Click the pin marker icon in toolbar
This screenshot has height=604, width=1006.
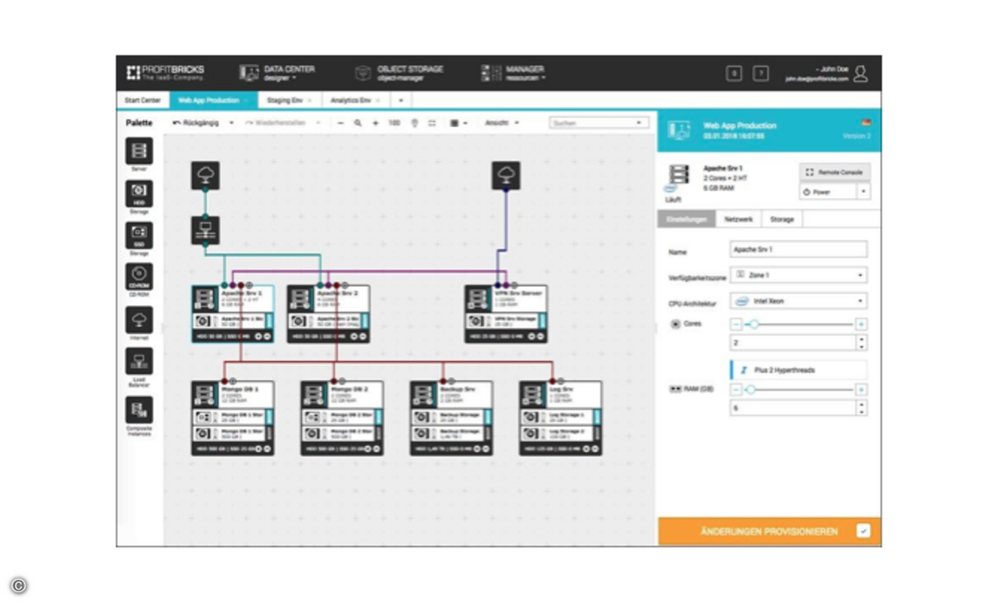pos(415,123)
